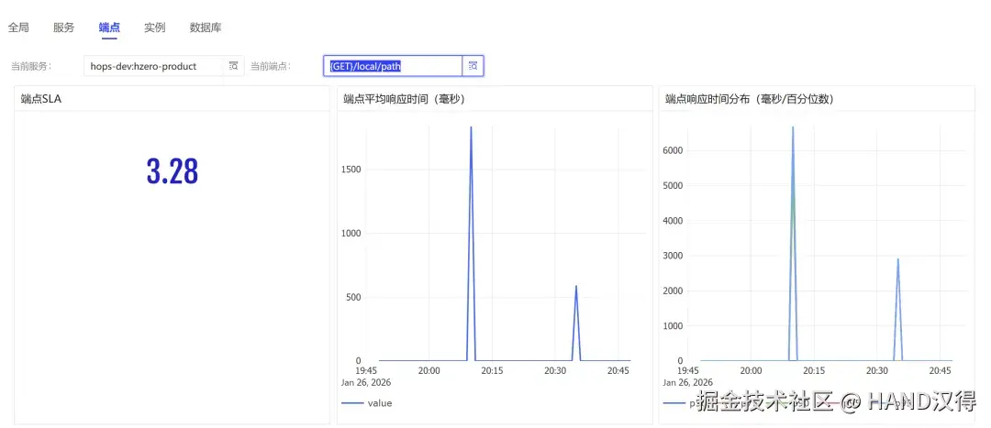Click the 4000 y-axis label
Image resolution: width=991 pixels, height=428 pixels.
(x=671, y=220)
